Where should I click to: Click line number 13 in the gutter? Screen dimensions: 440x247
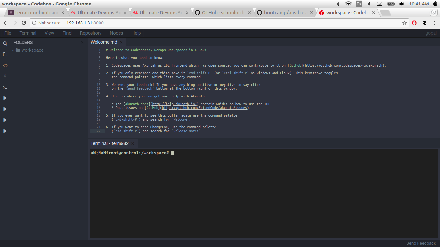tap(99, 96)
